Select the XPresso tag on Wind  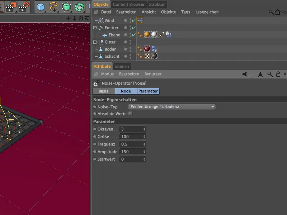click(140, 20)
